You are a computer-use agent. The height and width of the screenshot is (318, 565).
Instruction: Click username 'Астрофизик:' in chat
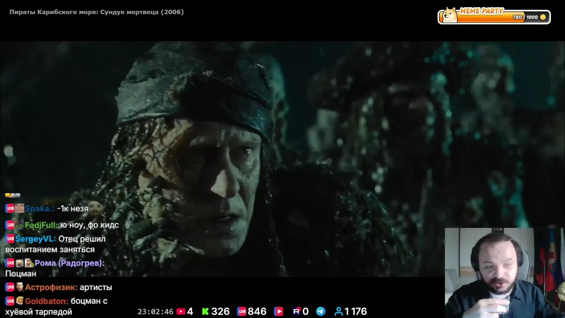[51, 288]
